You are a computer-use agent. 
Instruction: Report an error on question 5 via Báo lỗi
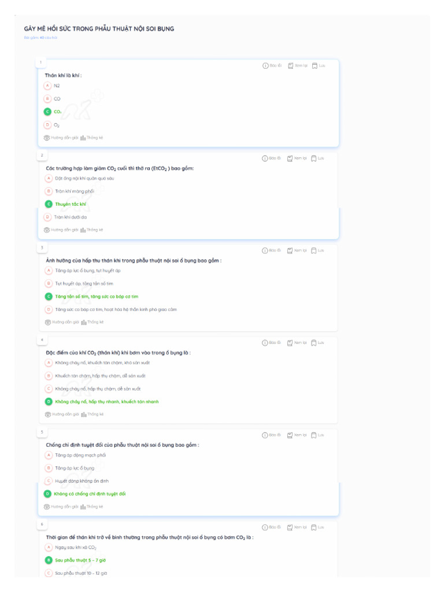pos(265,435)
